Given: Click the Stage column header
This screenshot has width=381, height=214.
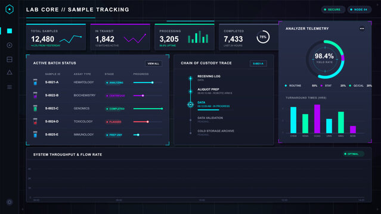Looking at the screenshot, I should point(109,74).
